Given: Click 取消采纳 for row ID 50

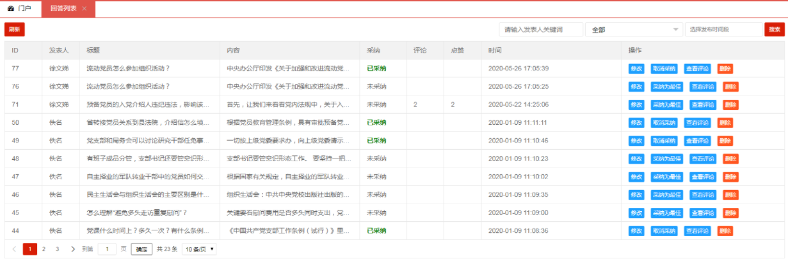Looking at the screenshot, I should [x=664, y=123].
